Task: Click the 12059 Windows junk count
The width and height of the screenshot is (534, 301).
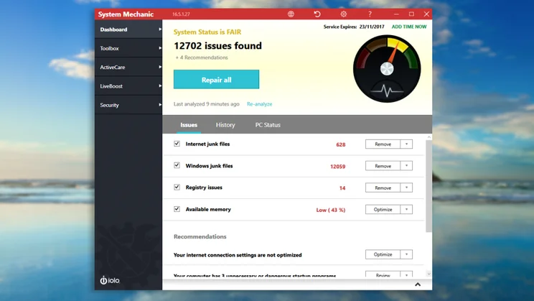Action: pyautogui.click(x=338, y=167)
